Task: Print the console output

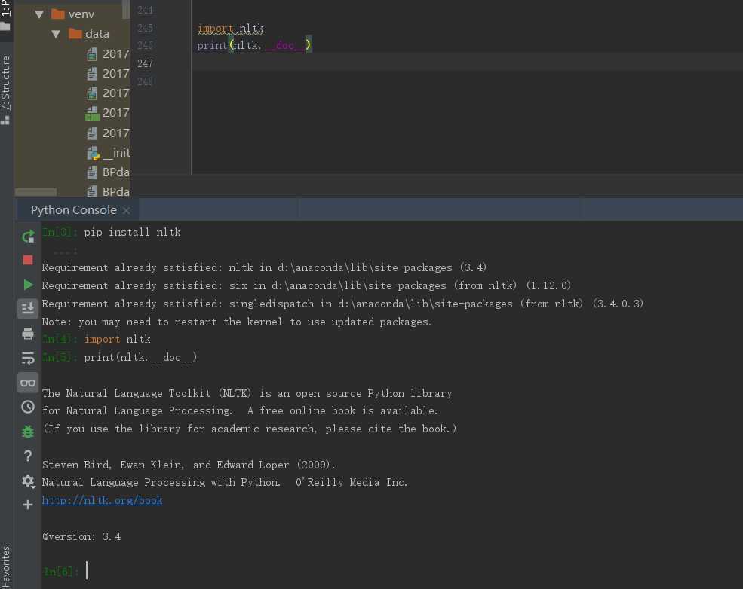Action: pos(28,334)
